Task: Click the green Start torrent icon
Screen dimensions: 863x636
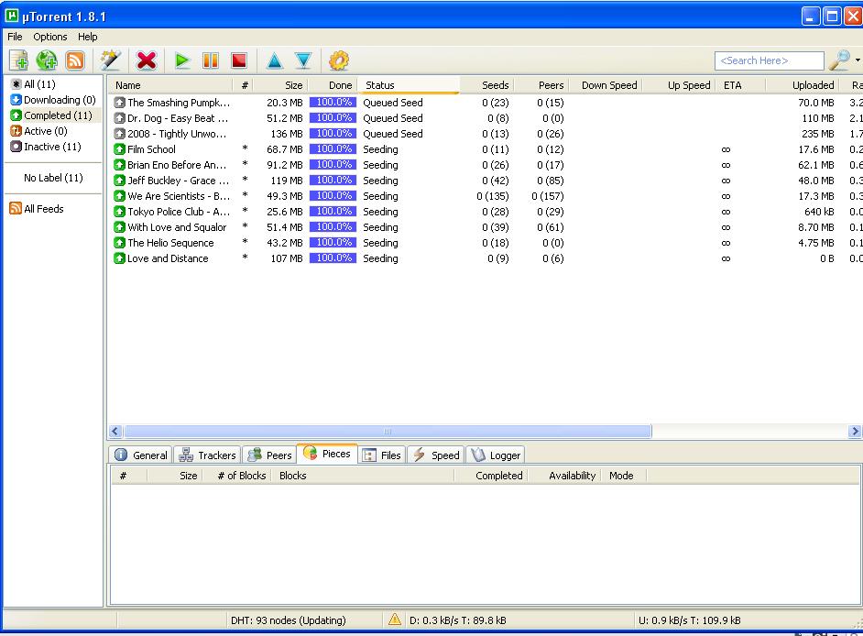Action: tap(181, 60)
